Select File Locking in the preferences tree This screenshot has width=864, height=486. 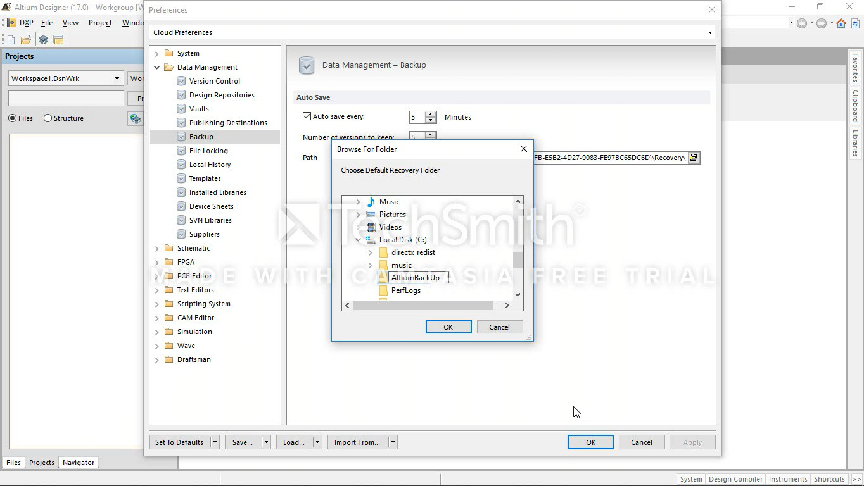pyautogui.click(x=208, y=151)
